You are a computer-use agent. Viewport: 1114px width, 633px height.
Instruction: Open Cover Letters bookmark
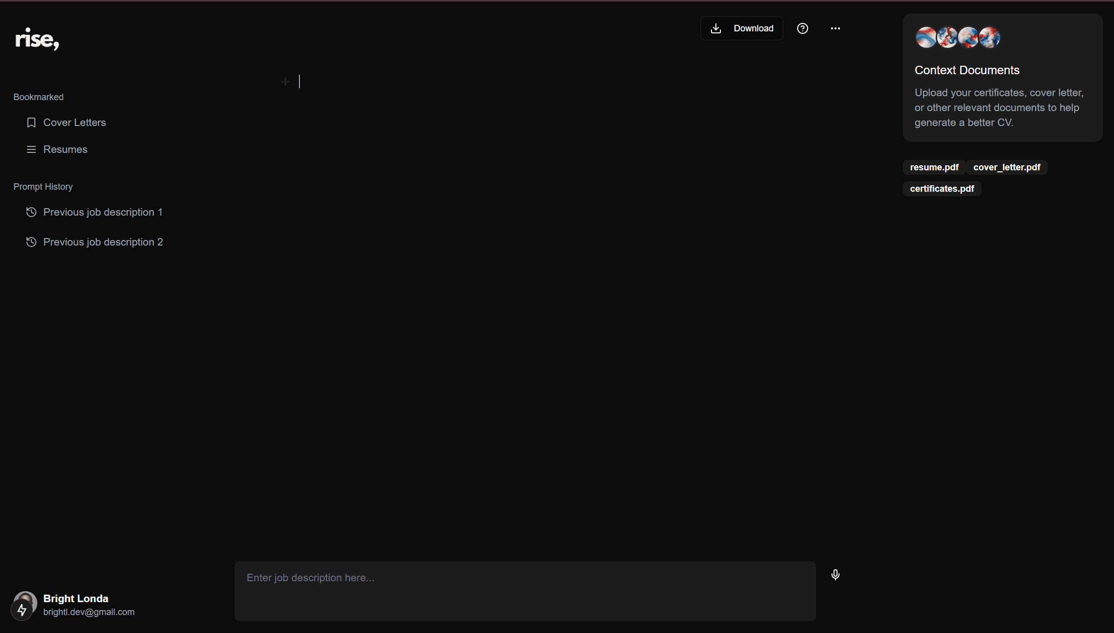[x=75, y=123]
